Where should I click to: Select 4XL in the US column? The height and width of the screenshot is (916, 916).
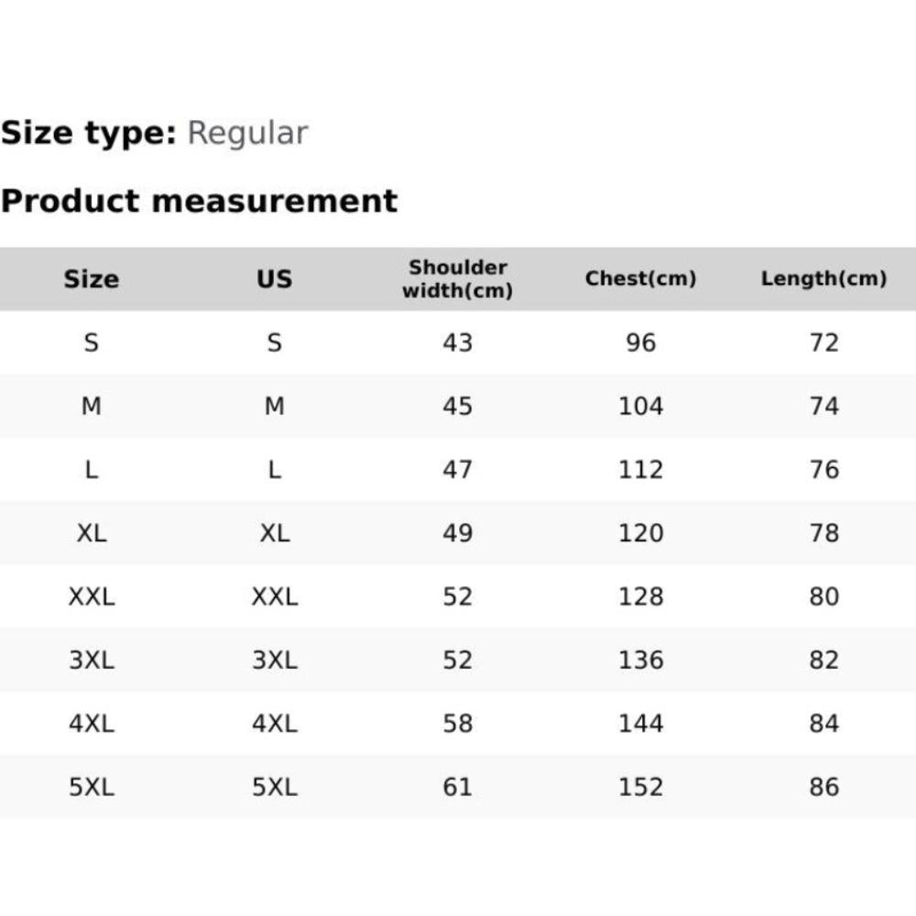[x=275, y=724]
